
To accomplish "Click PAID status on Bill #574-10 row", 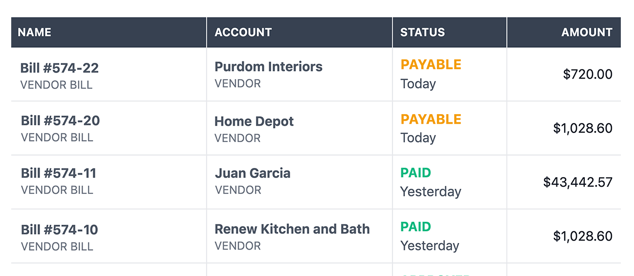I will [x=416, y=227].
